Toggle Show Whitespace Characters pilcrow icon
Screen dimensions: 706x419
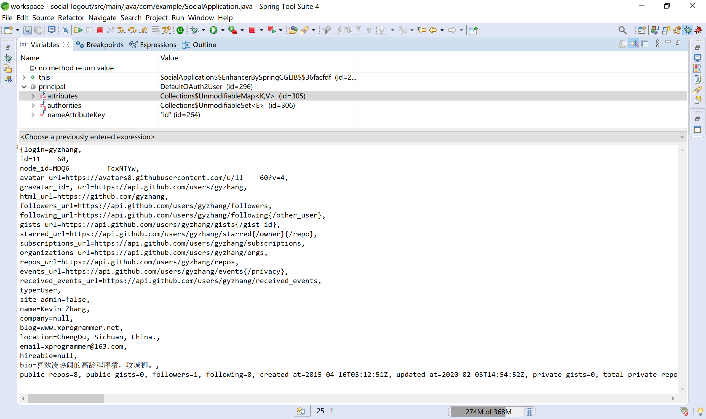click(369, 31)
